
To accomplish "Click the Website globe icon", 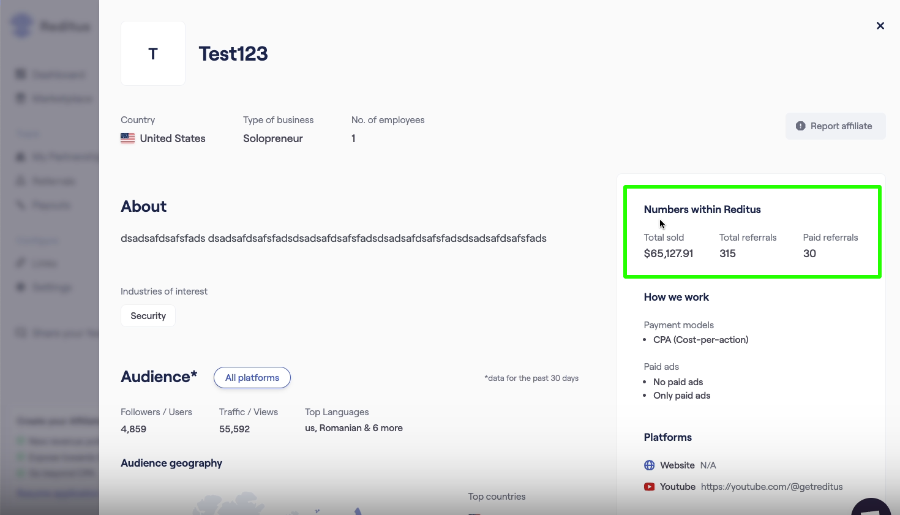I will [649, 465].
